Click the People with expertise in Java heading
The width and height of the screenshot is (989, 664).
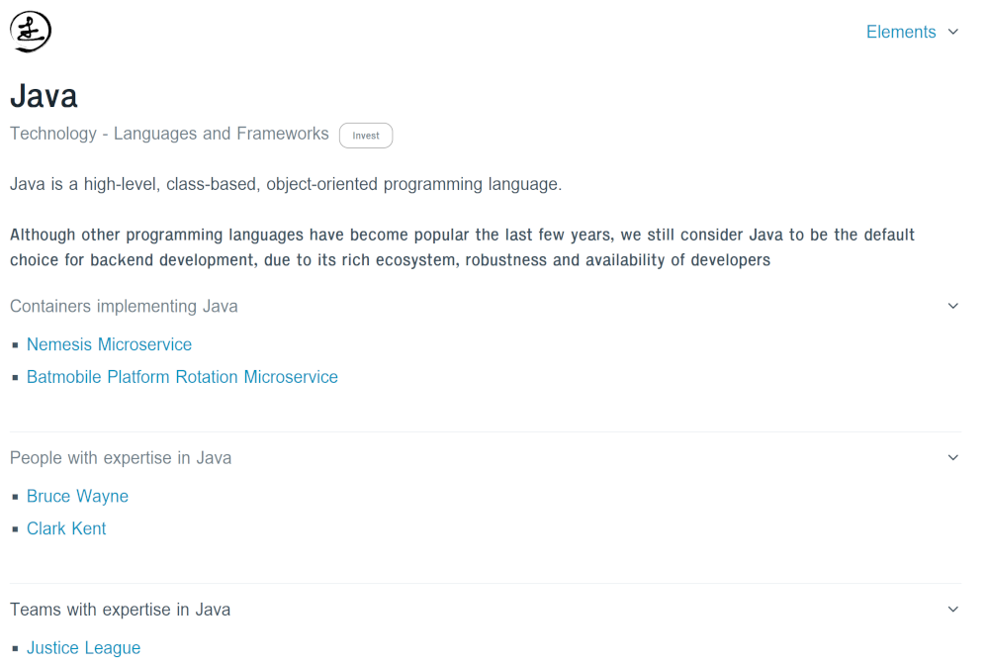point(121,457)
